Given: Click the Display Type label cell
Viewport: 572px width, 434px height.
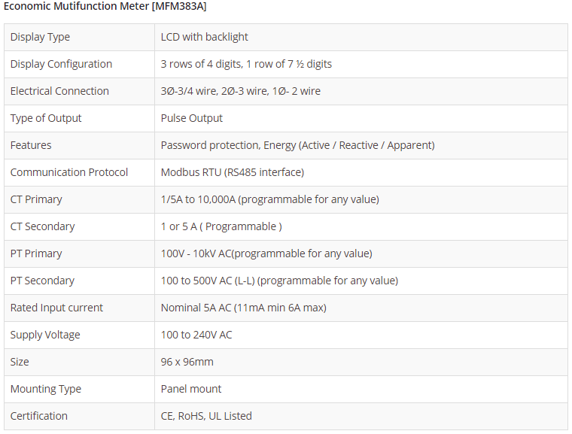Looking at the screenshot, I should (x=40, y=37).
